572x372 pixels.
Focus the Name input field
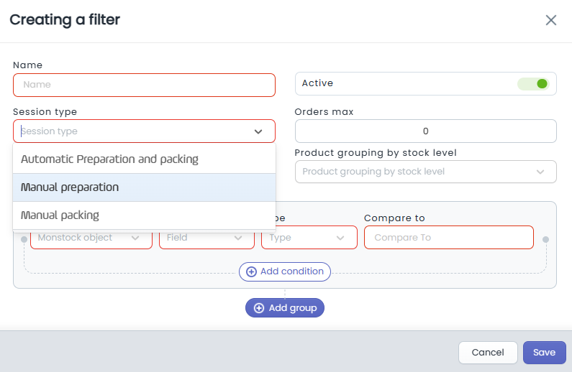[x=144, y=85]
